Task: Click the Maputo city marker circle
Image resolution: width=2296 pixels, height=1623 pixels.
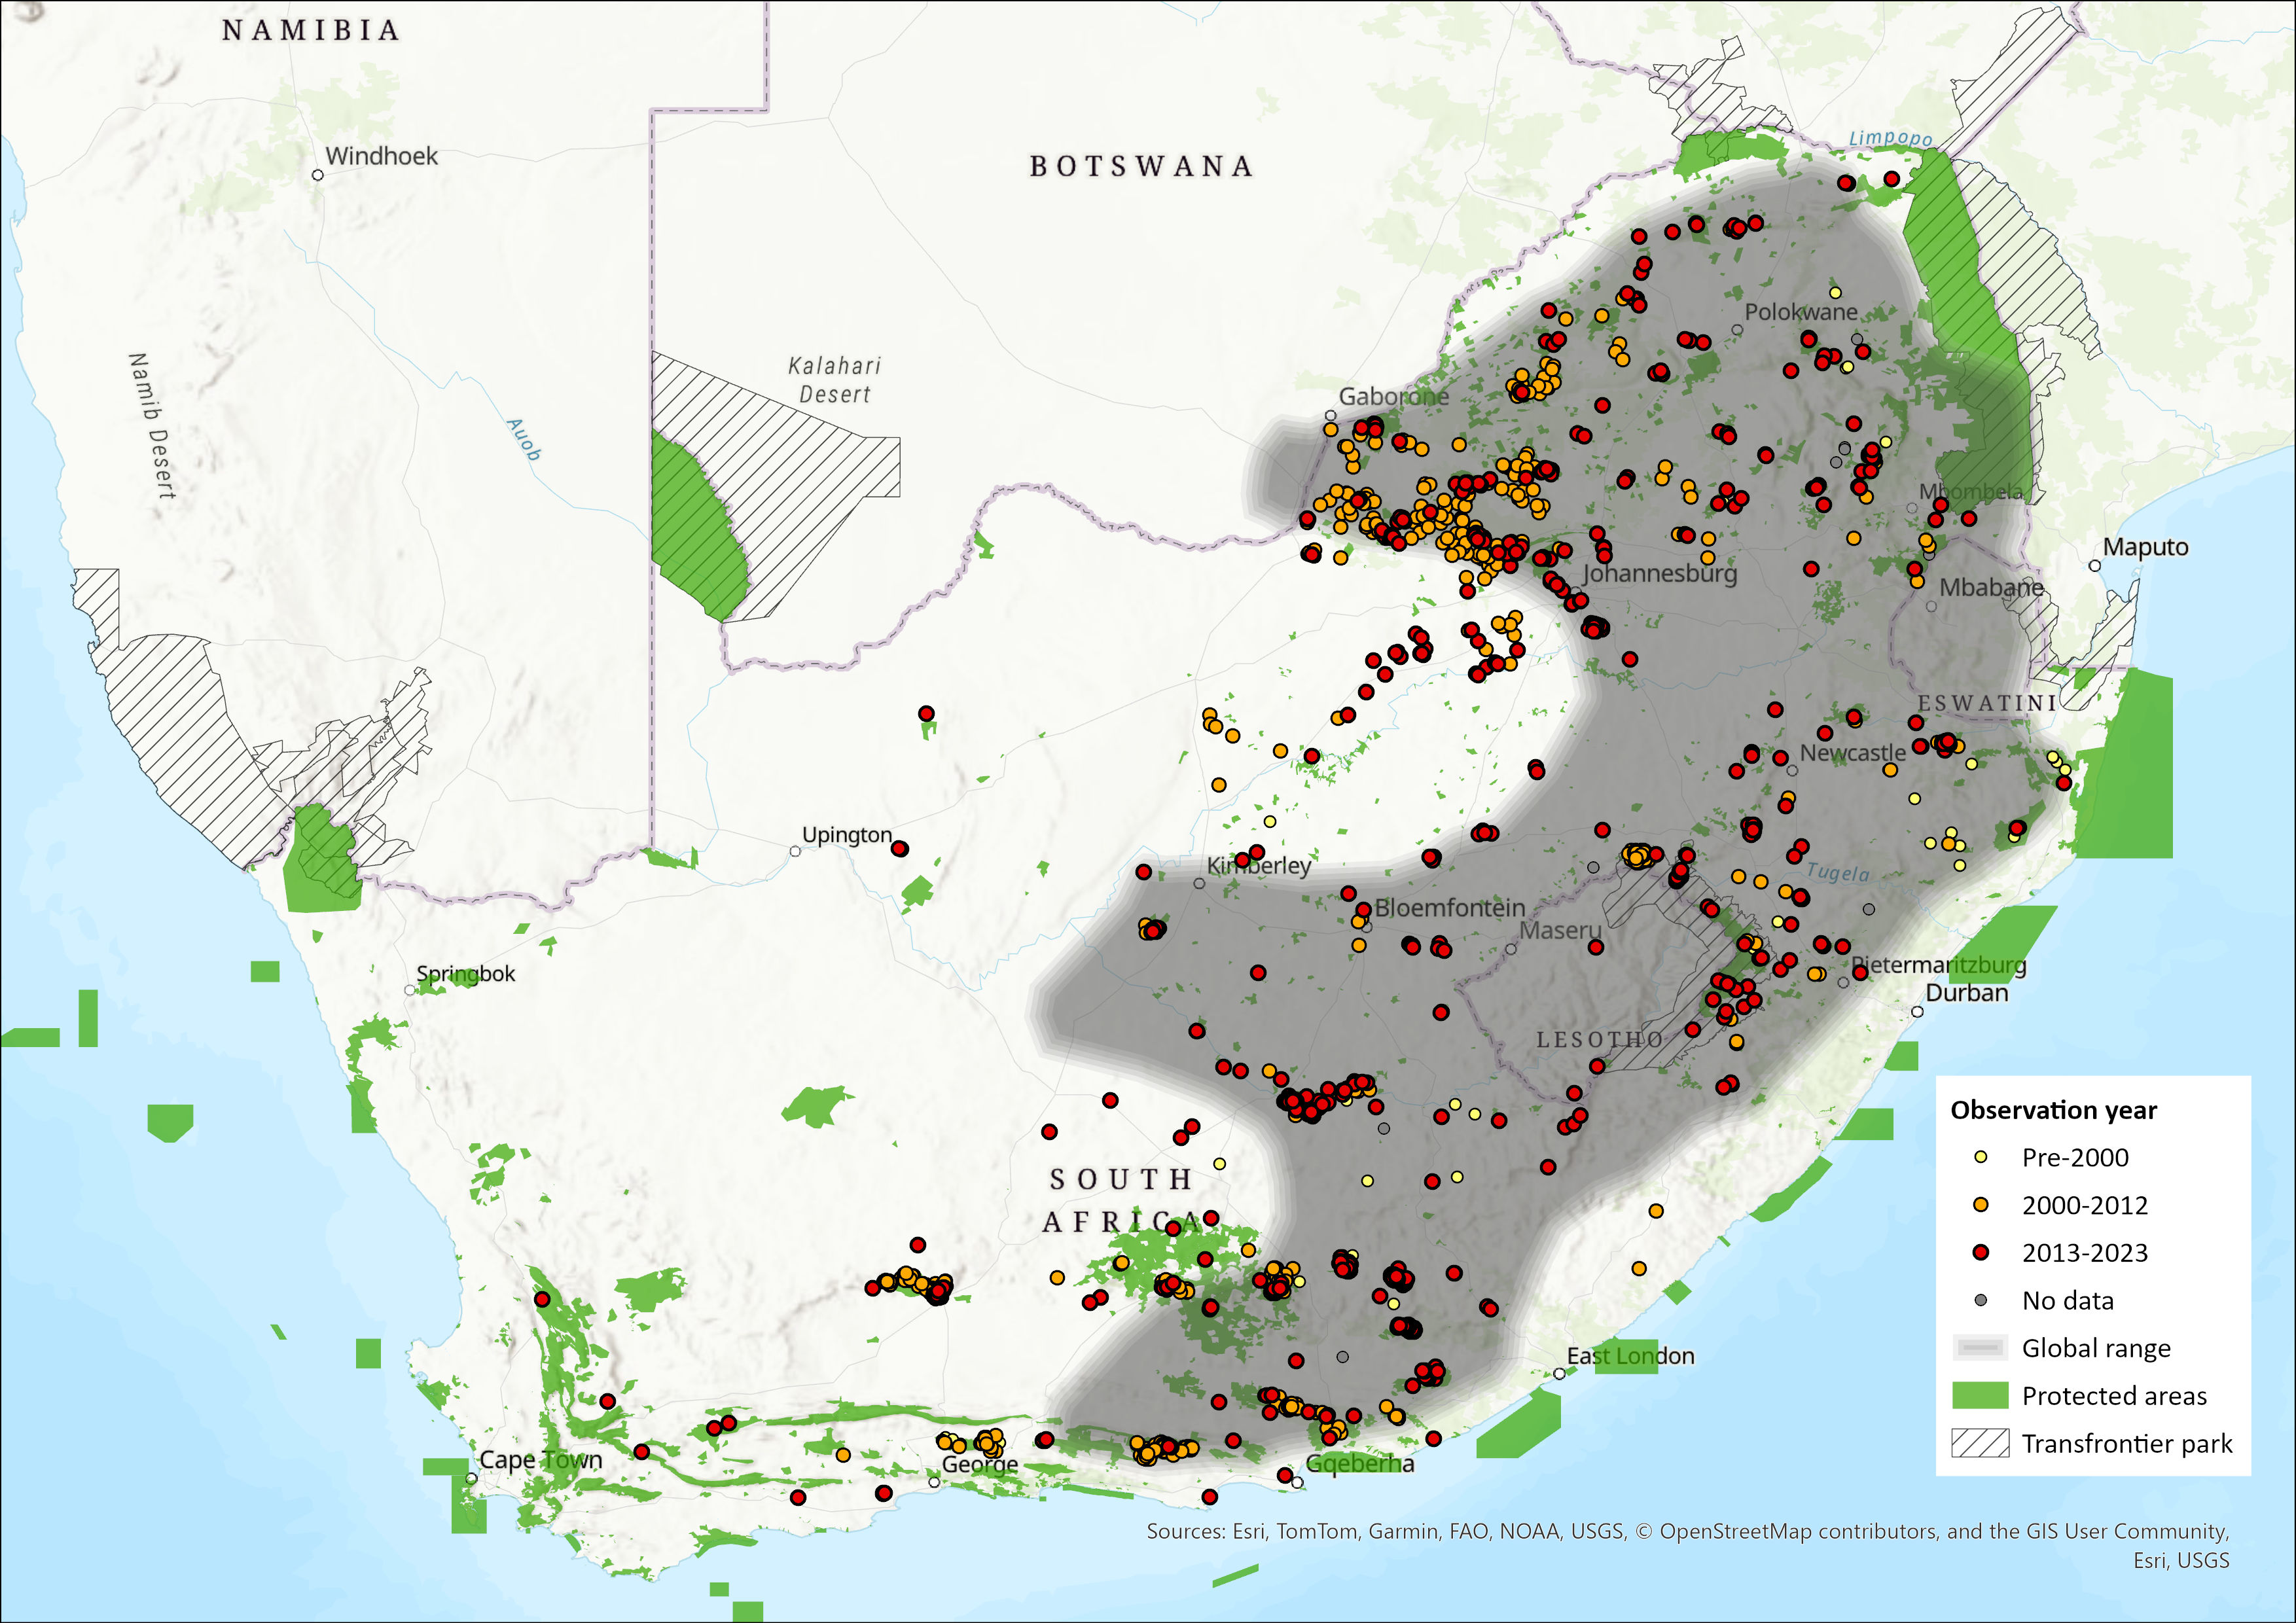Action: 2095,566
